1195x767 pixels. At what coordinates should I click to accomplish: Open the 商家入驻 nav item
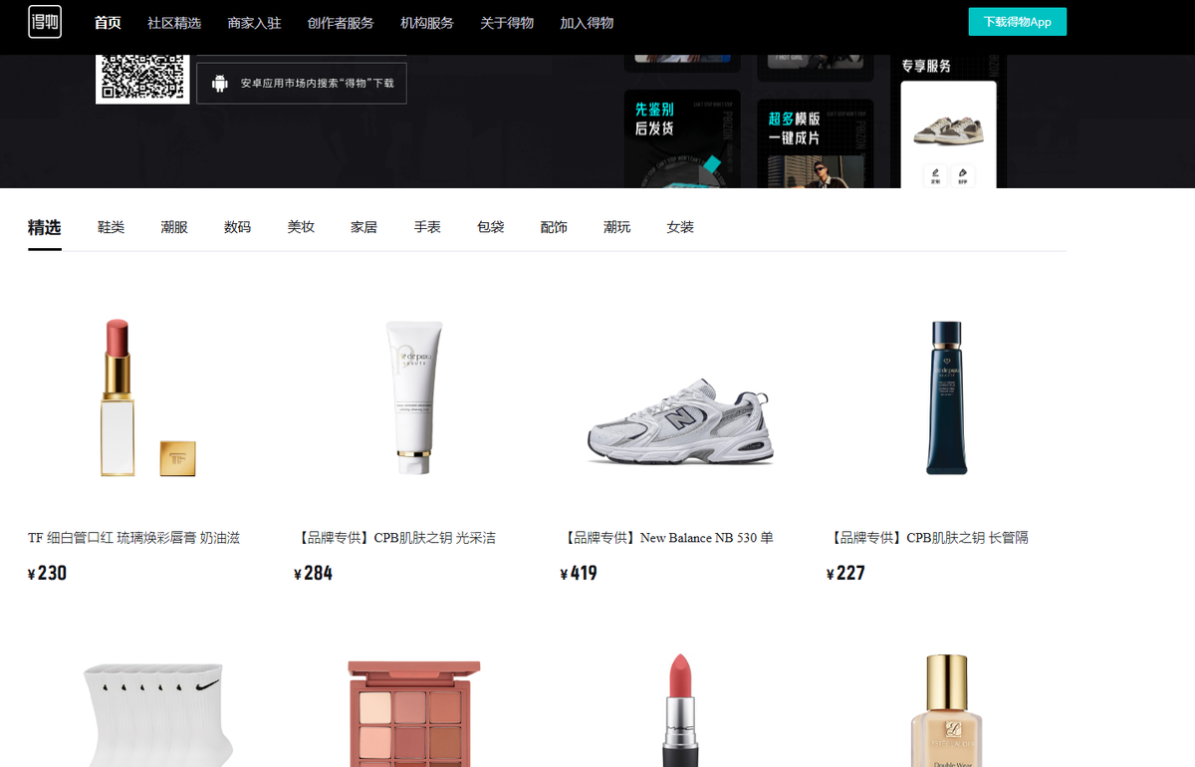coord(254,23)
